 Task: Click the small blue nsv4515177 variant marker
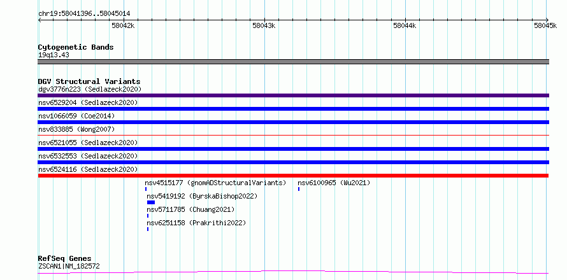pyautogui.click(x=146, y=189)
